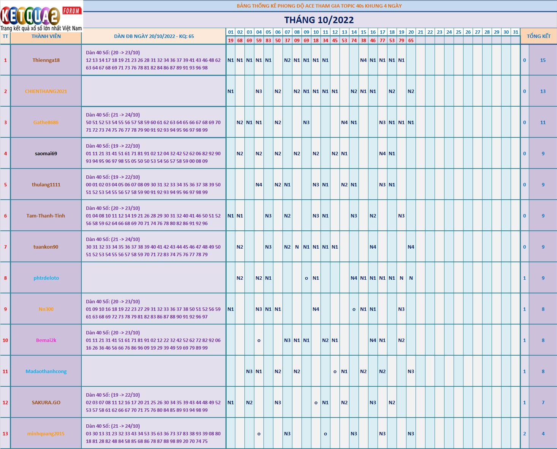
Task: Select the title 'BẢNG THỐNG KÊ PHONG ĐỘ ACE' banner
Action: [x=319, y=6]
